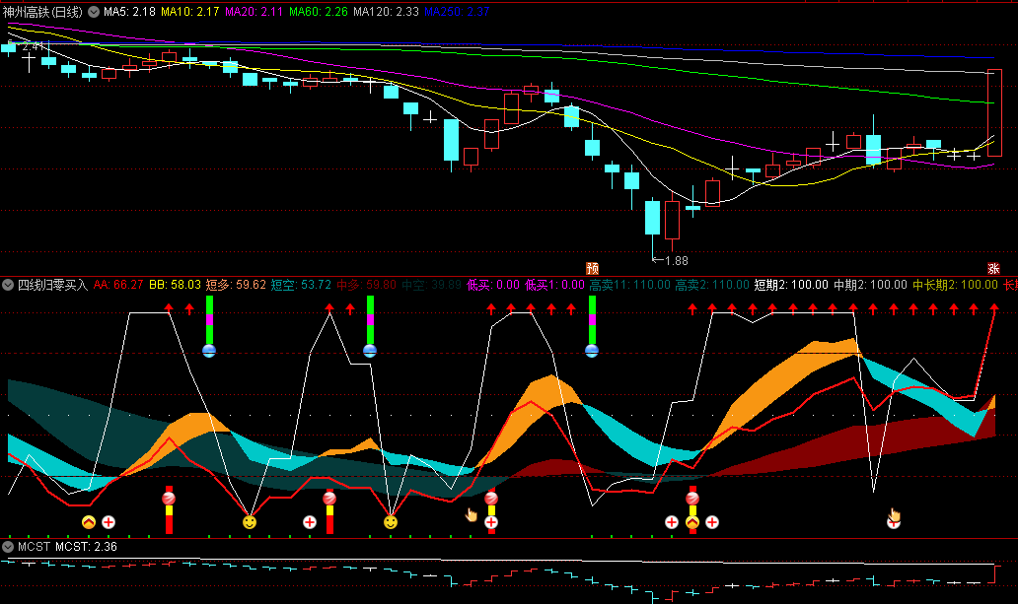This screenshot has width=1018, height=604.
Task: Select the MA250: 2.37 label
Action: [x=457, y=12]
